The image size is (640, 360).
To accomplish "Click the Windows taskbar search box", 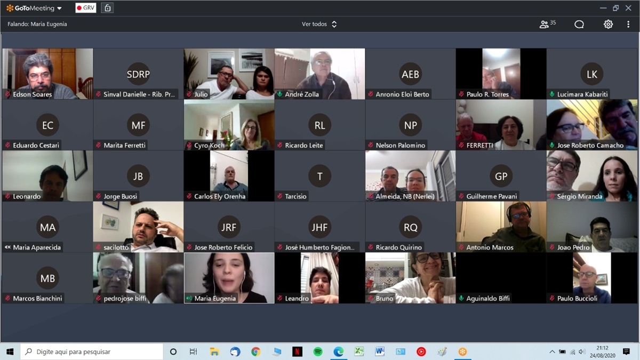I will [92, 351].
